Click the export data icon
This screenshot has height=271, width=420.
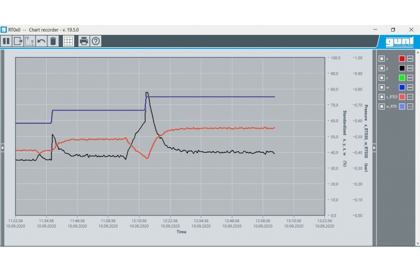pyautogui.click(x=18, y=41)
